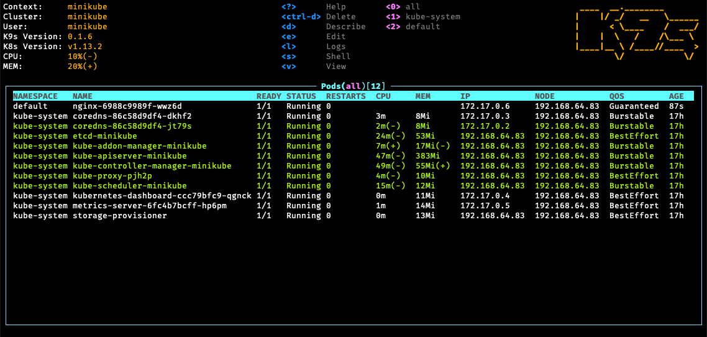
Task: Select the <e> Edit command
Action: click(x=314, y=37)
